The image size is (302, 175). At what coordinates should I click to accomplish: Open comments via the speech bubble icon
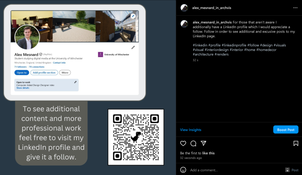193,143
